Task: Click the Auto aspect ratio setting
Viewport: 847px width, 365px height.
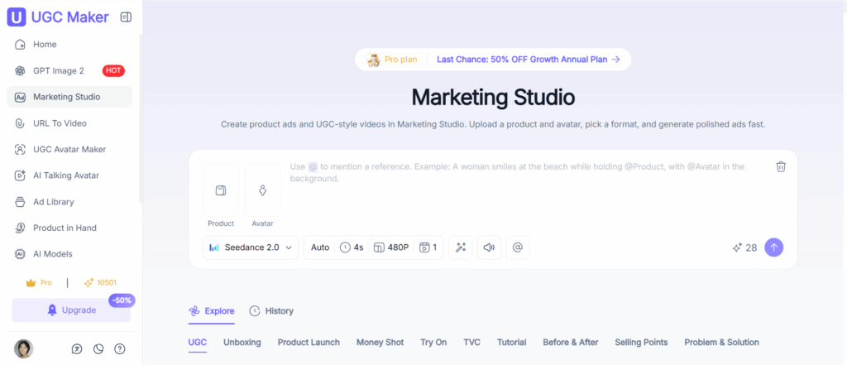Action: (x=320, y=247)
